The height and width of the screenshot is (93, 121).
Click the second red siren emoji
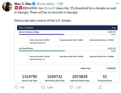[x=20, y=8]
